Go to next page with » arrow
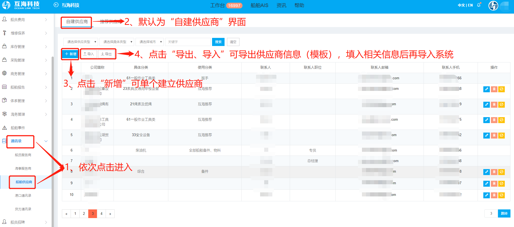 pyautogui.click(x=110, y=214)
